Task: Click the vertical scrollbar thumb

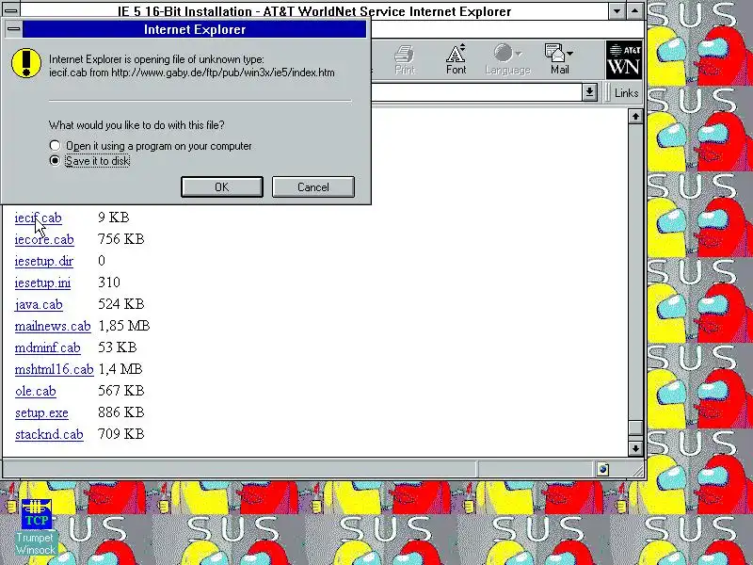Action: pyautogui.click(x=635, y=428)
